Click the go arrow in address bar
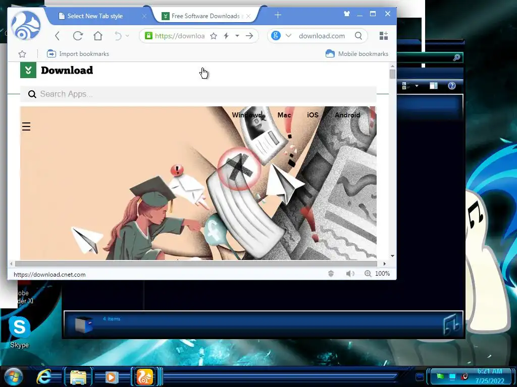This screenshot has height=387, width=517. pyautogui.click(x=249, y=36)
